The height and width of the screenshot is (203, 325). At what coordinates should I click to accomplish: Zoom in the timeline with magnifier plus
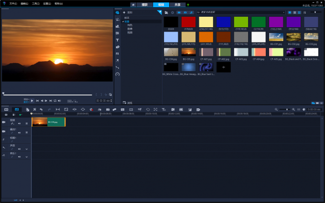coord(293,109)
